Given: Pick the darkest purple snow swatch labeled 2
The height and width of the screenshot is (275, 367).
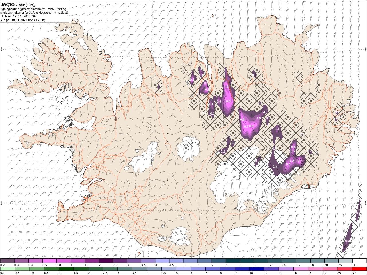Looking at the screenshot, I should [x=106, y=261].
